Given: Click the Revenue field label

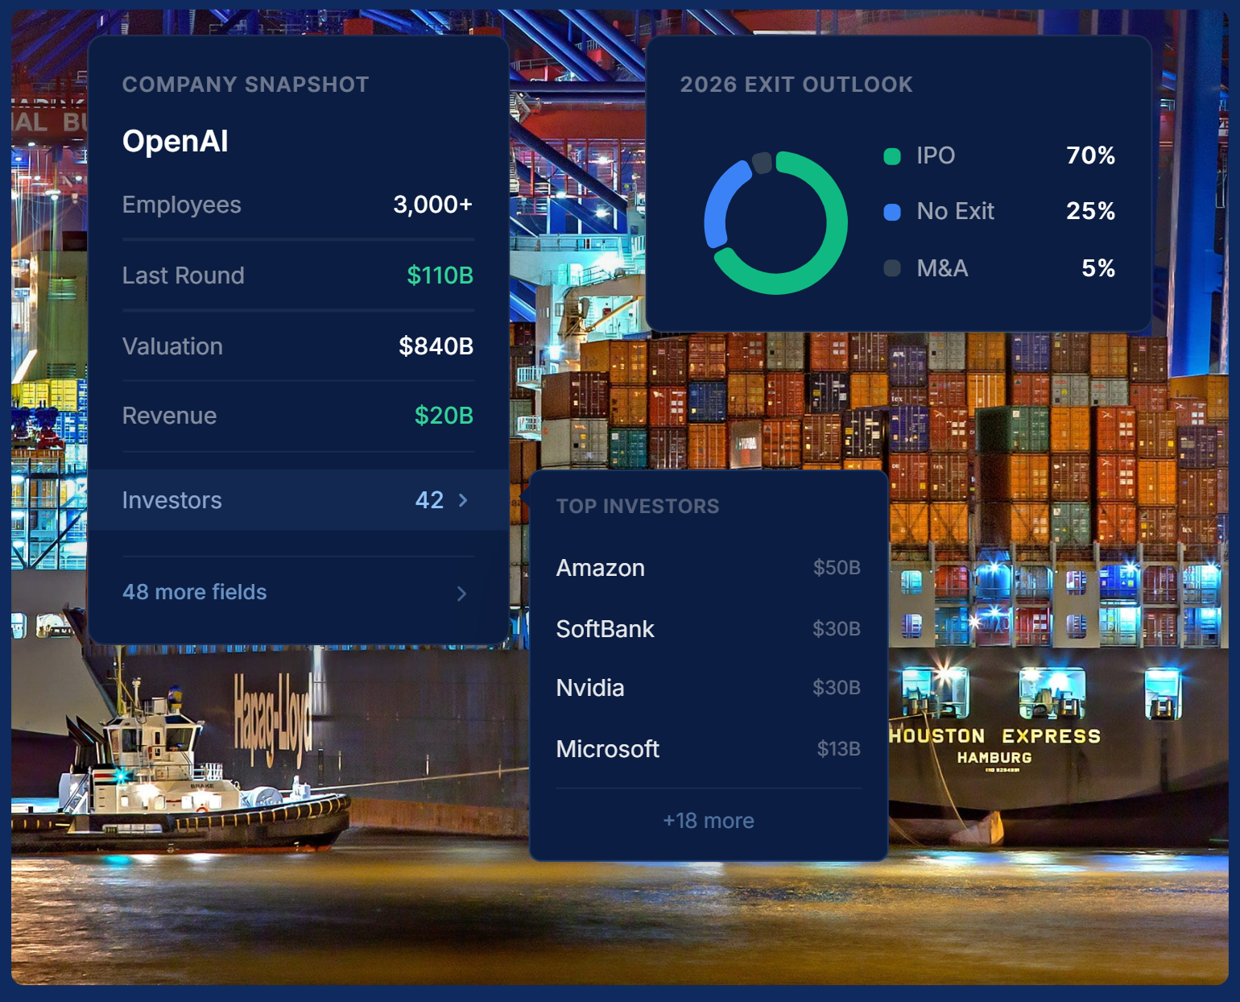Looking at the screenshot, I should [x=169, y=416].
